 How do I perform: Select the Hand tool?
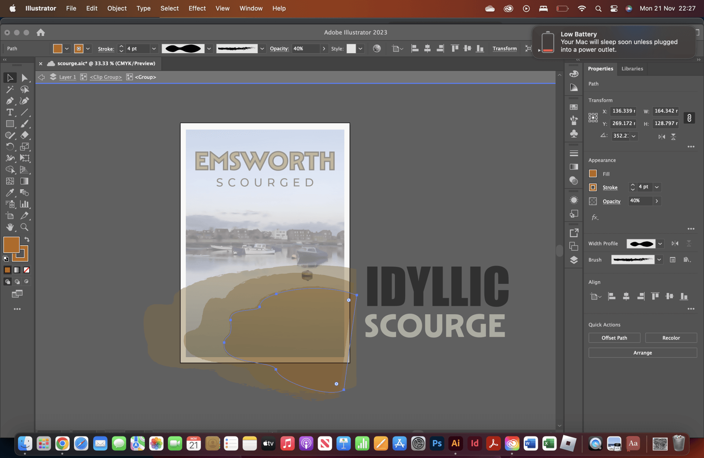pyautogui.click(x=10, y=227)
